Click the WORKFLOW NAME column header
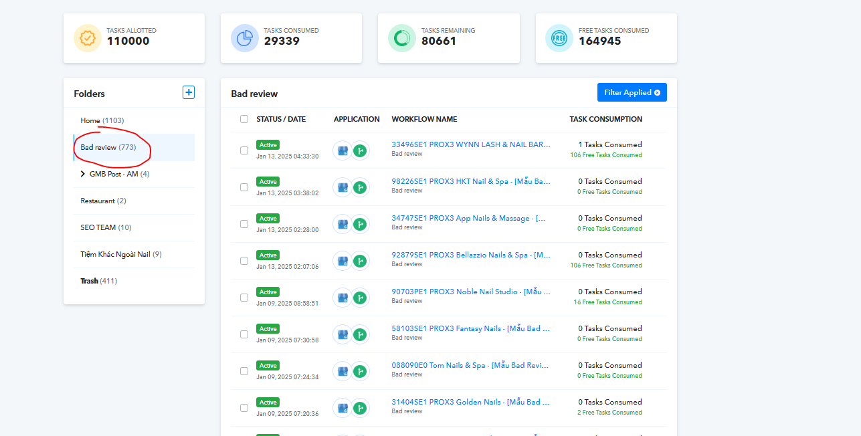 point(424,119)
